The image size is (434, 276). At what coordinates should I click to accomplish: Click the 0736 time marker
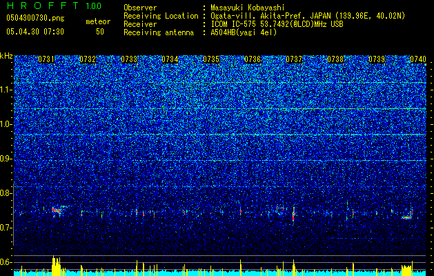(253, 59)
